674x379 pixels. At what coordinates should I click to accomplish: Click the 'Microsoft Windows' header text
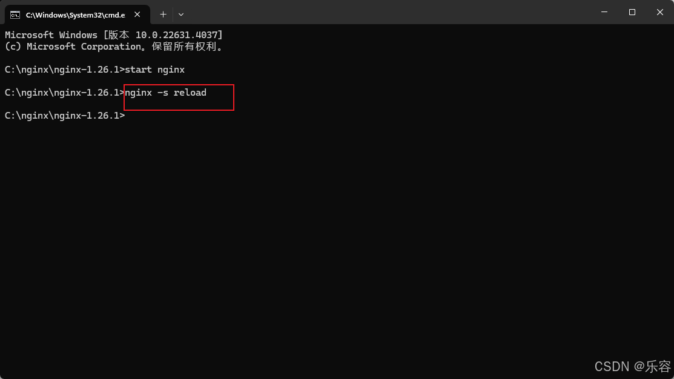pyautogui.click(x=51, y=35)
